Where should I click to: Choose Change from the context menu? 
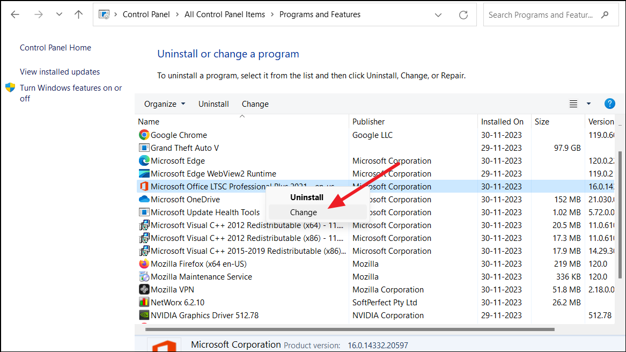pyautogui.click(x=304, y=212)
